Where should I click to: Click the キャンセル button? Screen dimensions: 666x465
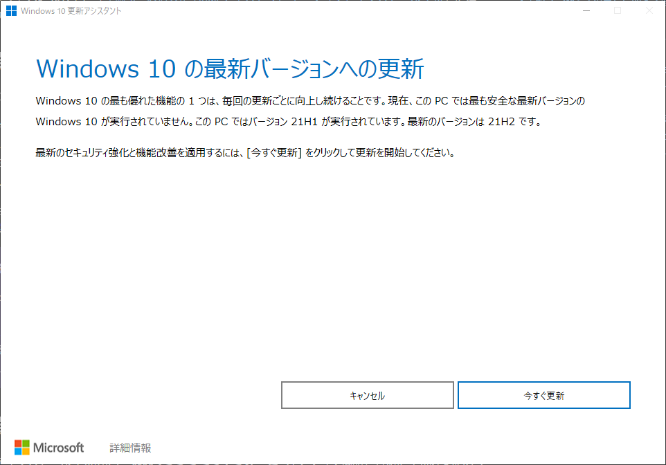coord(368,395)
